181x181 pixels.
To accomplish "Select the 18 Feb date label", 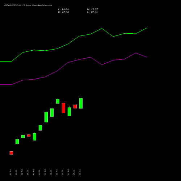I will coord(80,172).
